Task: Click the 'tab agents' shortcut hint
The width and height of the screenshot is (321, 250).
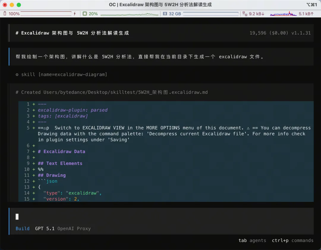Action: pyautogui.click(x=252, y=240)
